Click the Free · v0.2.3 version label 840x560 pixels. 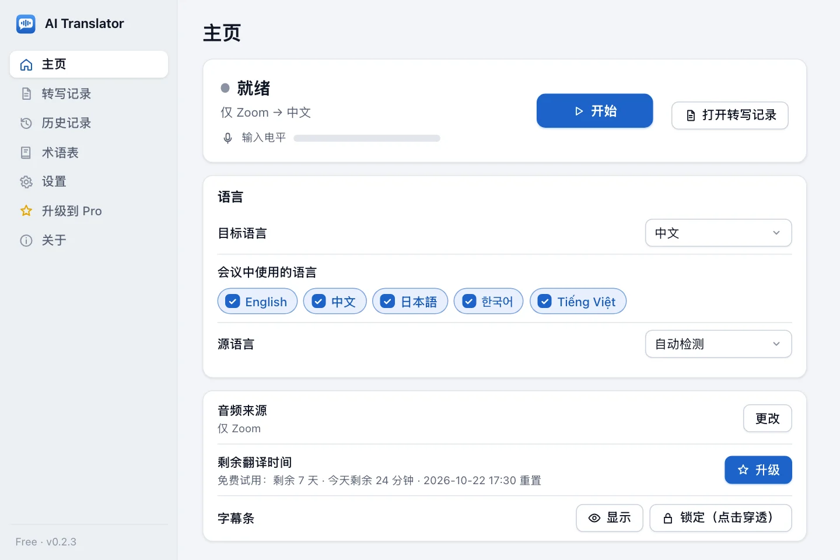(46, 542)
